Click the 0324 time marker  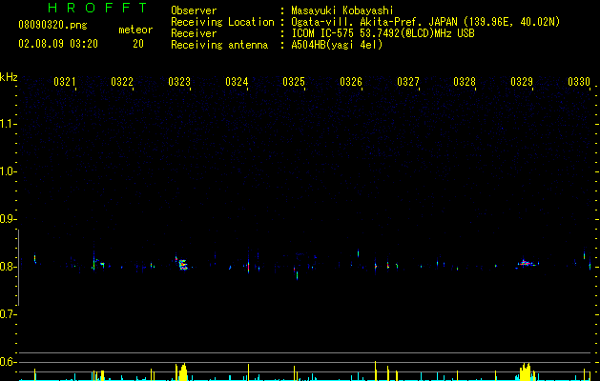tap(237, 82)
